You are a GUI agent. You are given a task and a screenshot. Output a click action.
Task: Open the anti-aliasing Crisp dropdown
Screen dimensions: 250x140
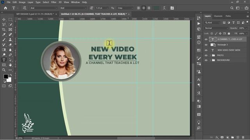tap(132, 8)
